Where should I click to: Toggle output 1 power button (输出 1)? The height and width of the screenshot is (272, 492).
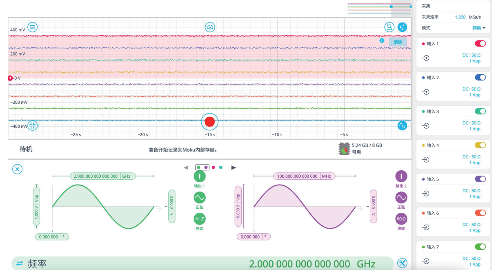200,176
